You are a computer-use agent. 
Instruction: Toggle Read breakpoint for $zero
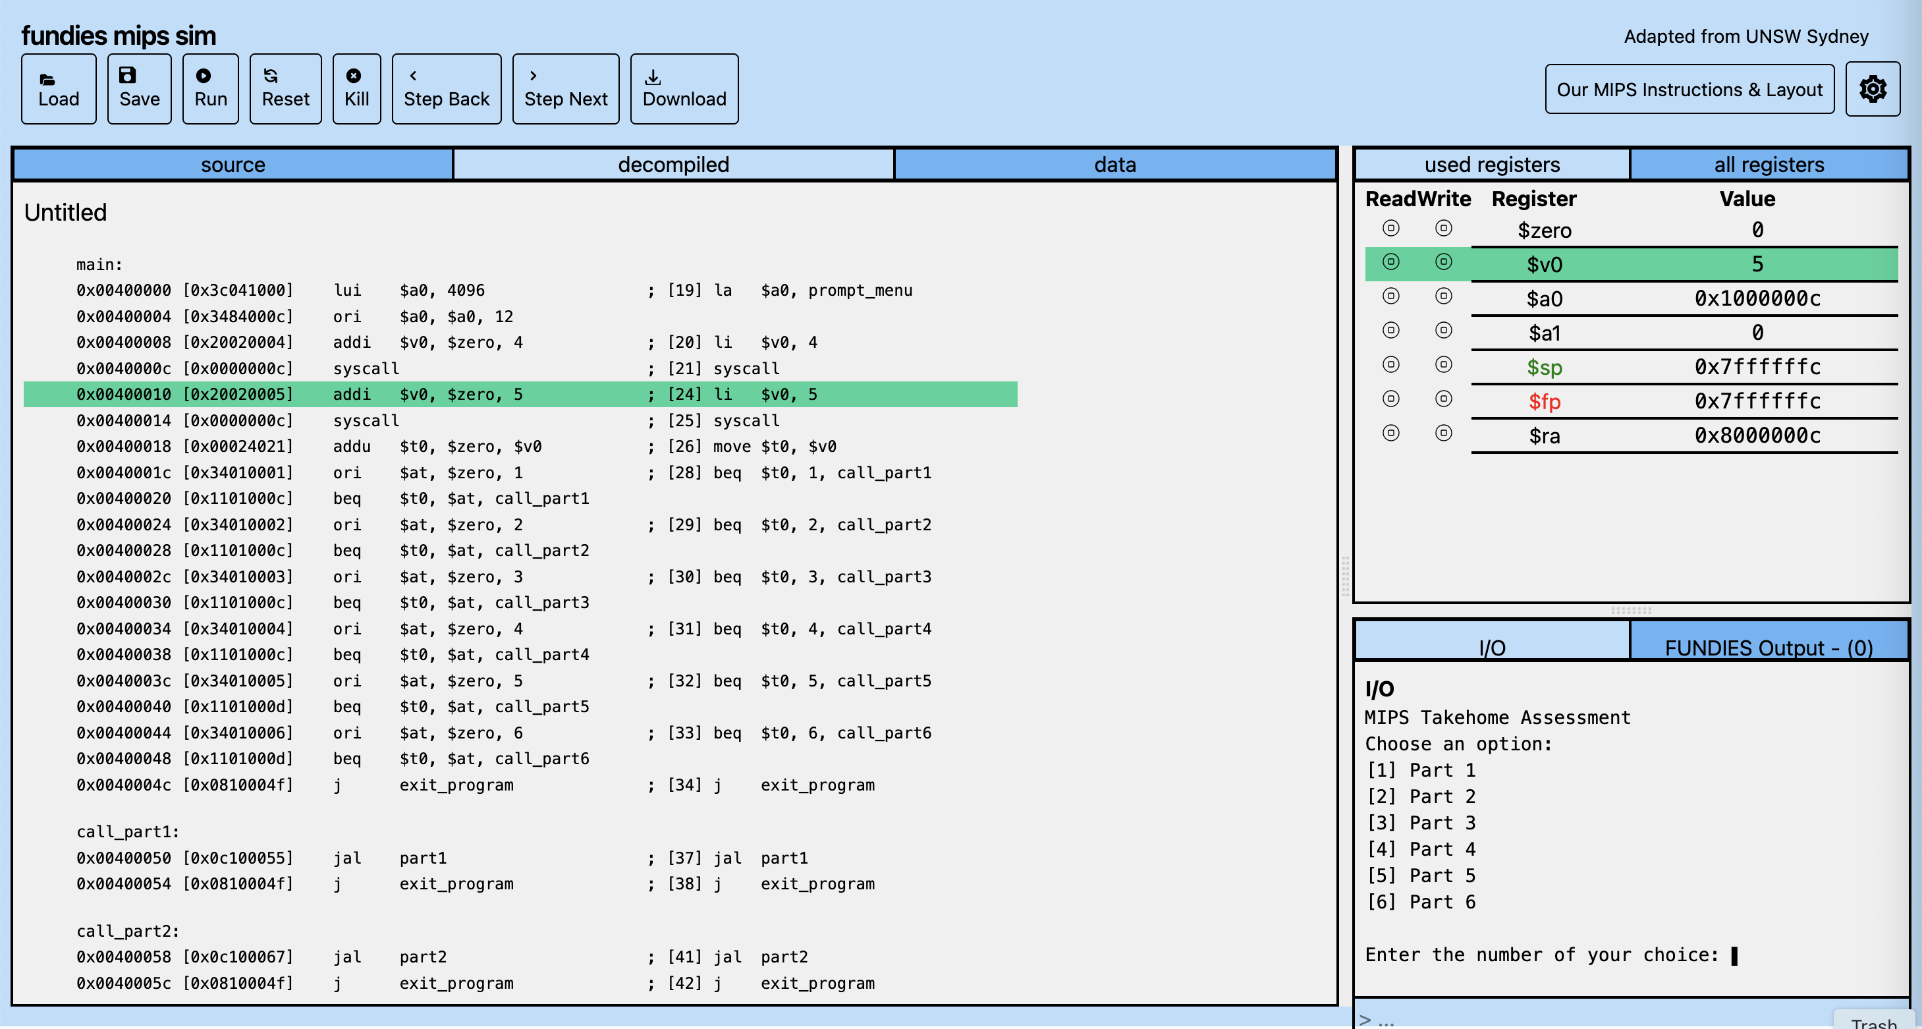pyautogui.click(x=1390, y=227)
